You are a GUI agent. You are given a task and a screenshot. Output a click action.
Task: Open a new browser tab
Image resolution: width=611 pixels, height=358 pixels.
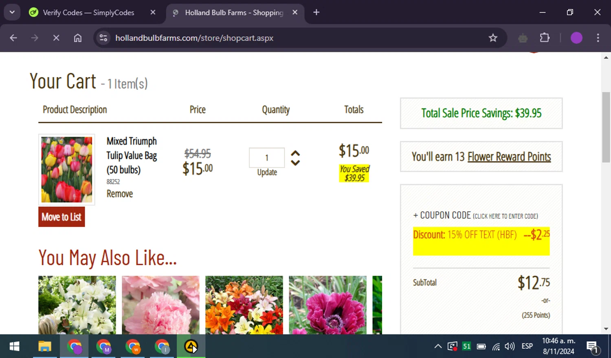pyautogui.click(x=316, y=12)
